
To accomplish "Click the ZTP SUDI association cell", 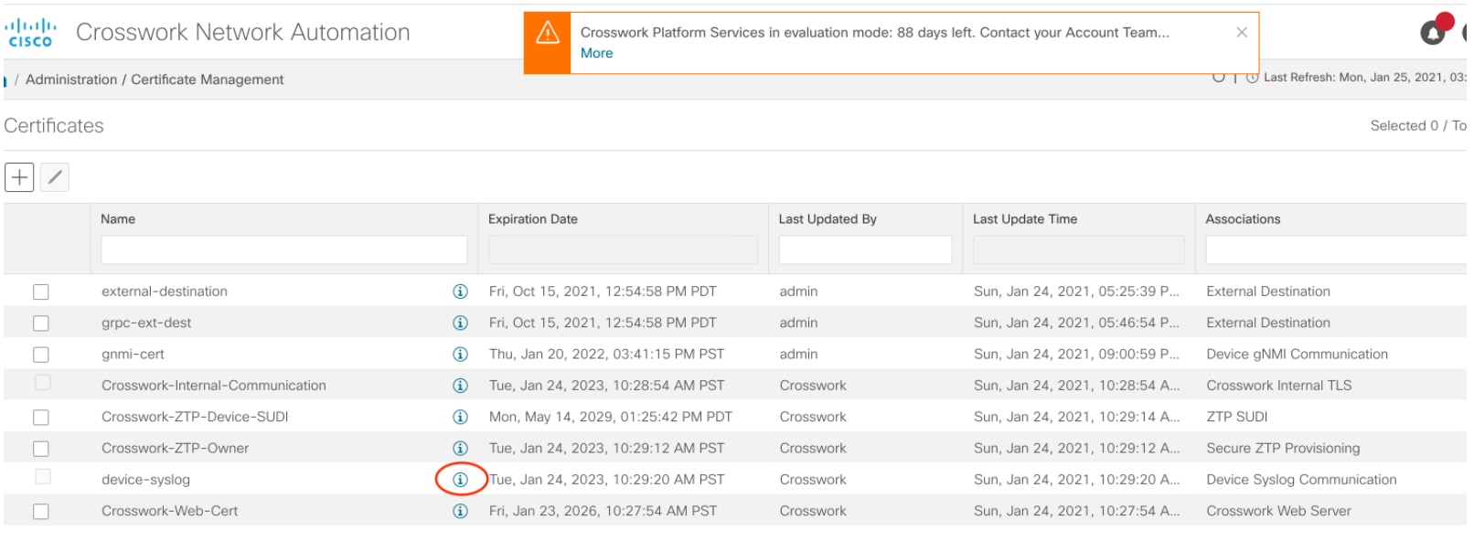I will coord(1236,417).
